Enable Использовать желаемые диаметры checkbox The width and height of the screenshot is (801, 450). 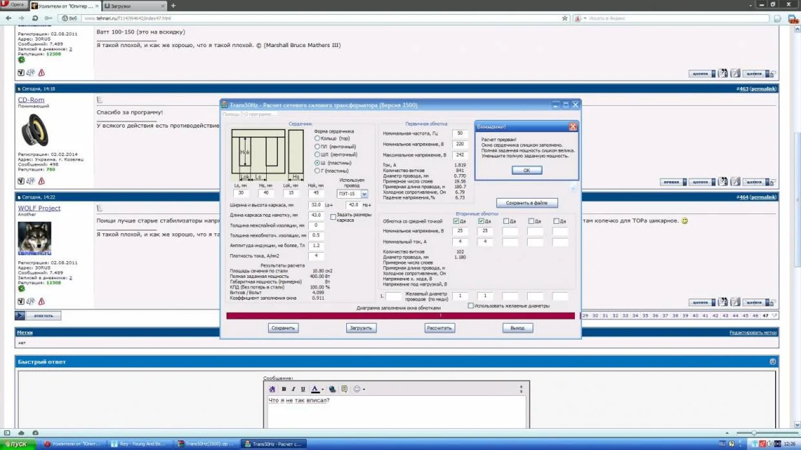[x=471, y=306]
